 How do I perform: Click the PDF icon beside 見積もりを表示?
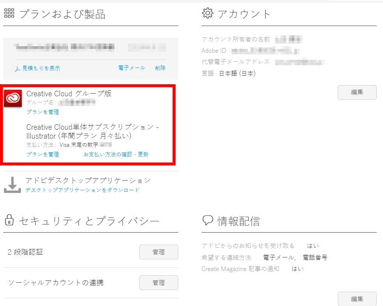pyautogui.click(x=17, y=69)
